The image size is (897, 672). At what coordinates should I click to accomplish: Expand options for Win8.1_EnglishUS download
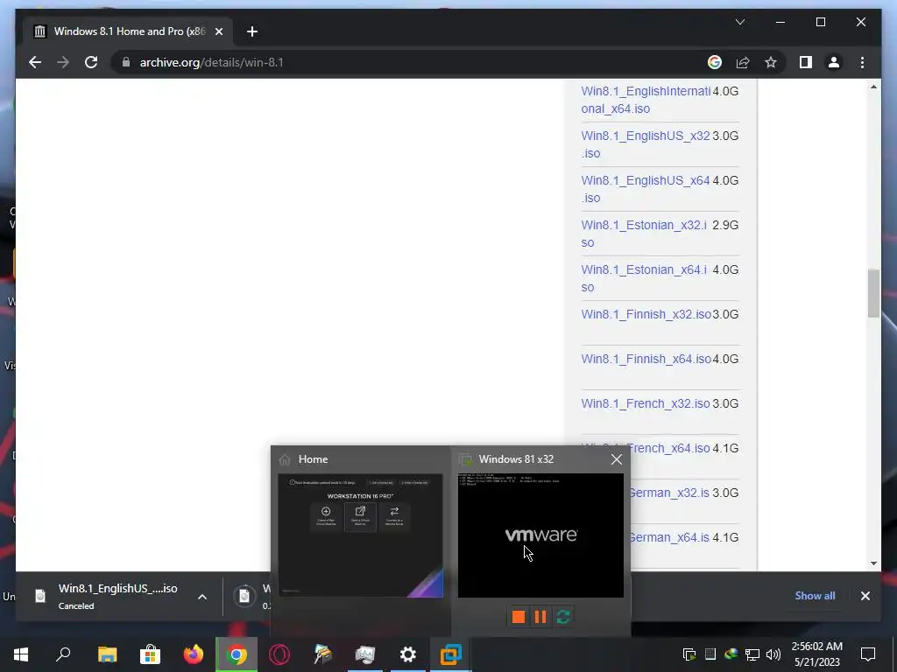click(202, 597)
